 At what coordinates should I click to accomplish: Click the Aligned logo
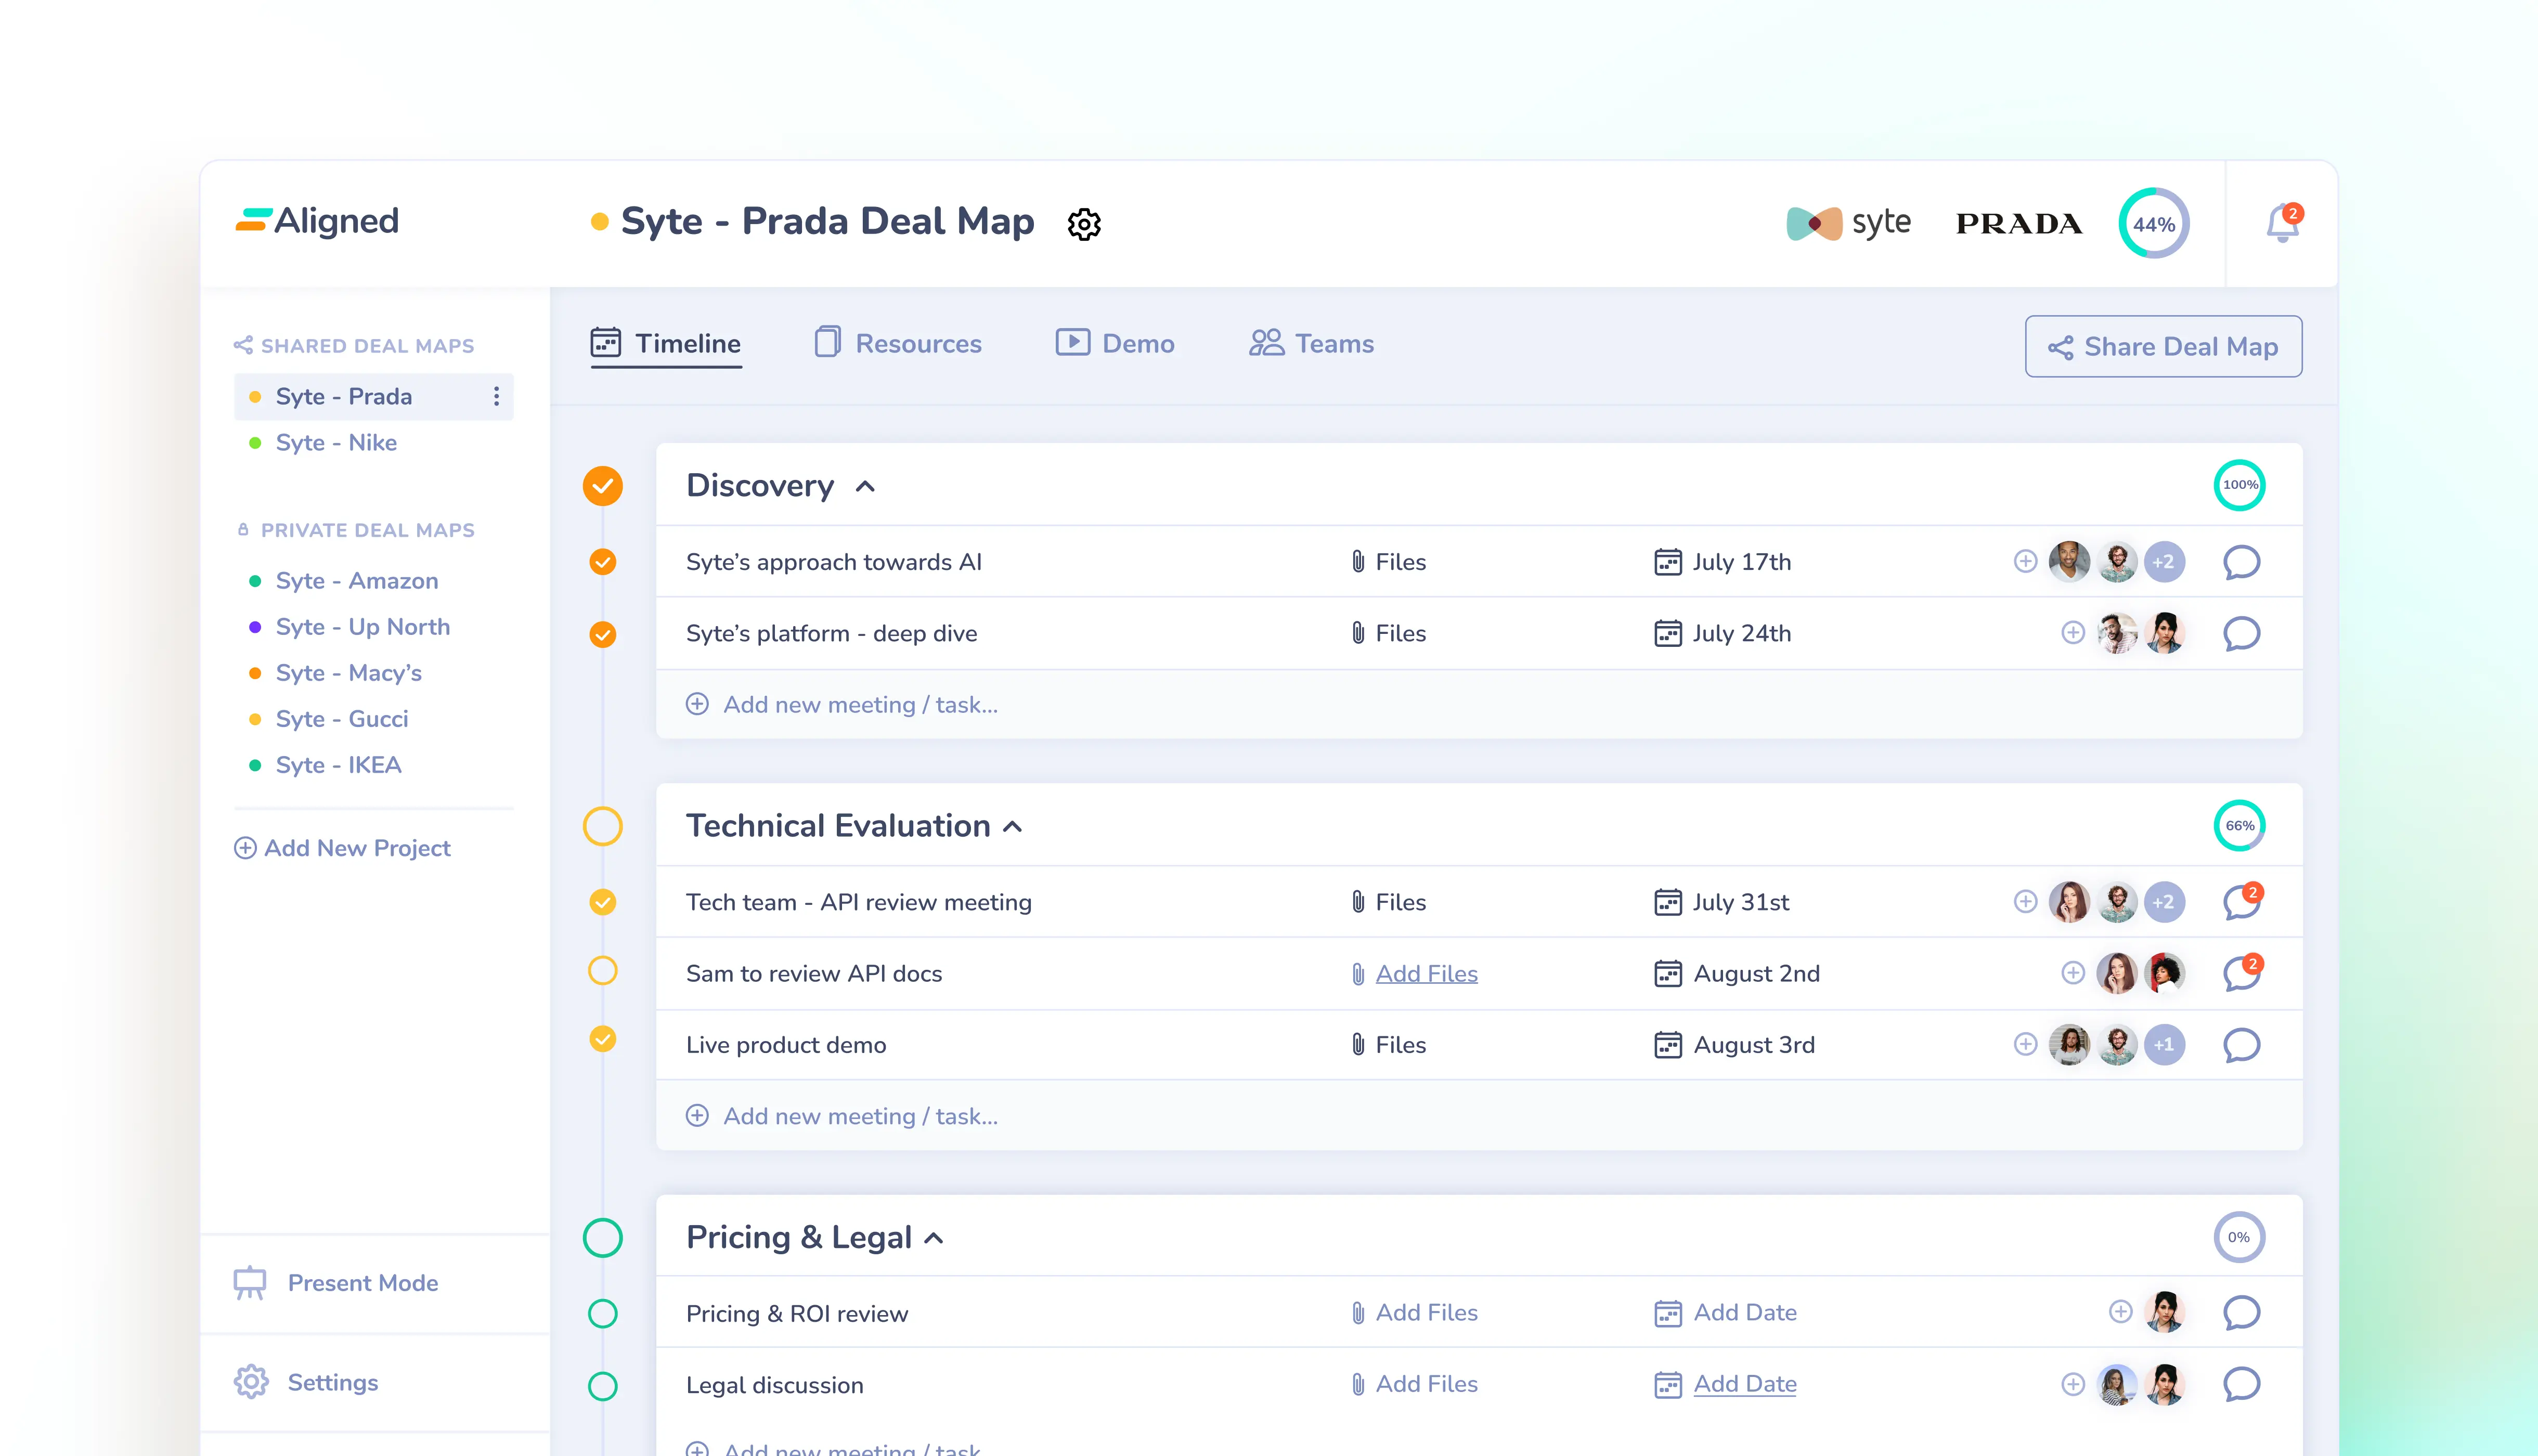click(x=317, y=221)
